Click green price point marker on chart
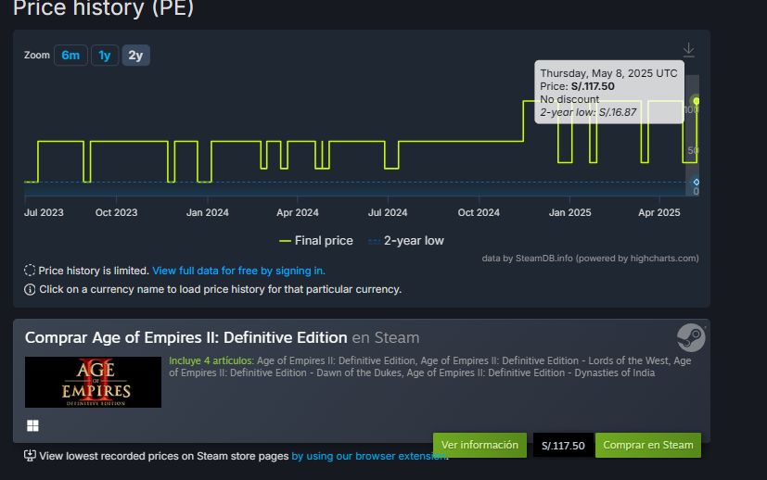 pos(697,101)
